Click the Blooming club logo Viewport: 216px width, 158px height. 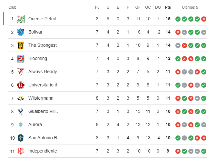[x=21, y=59]
